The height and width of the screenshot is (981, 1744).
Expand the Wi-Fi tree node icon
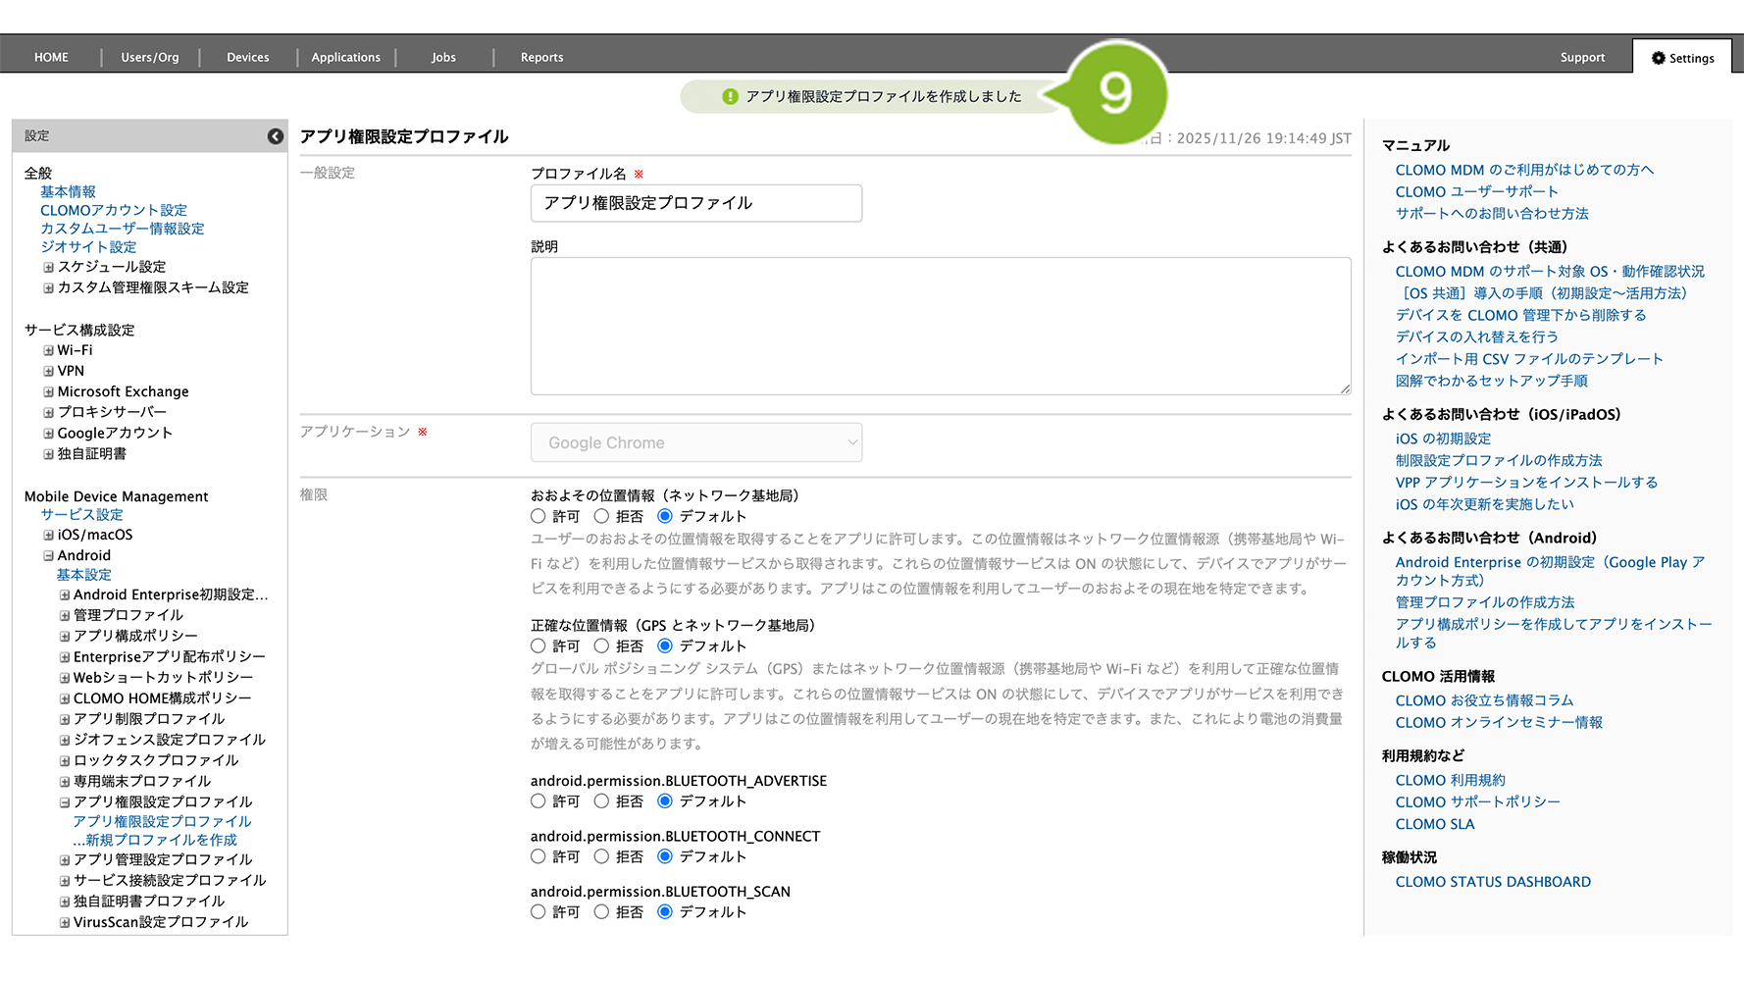(x=48, y=350)
